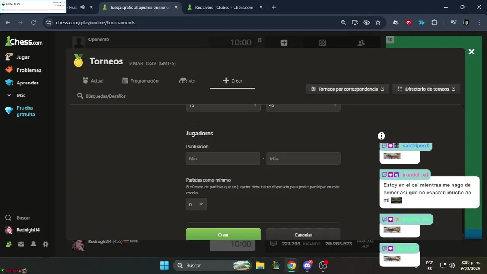Click the board settings gear near clock
Image resolution: width=487 pixels, height=274 pixels.
[x=260, y=40]
